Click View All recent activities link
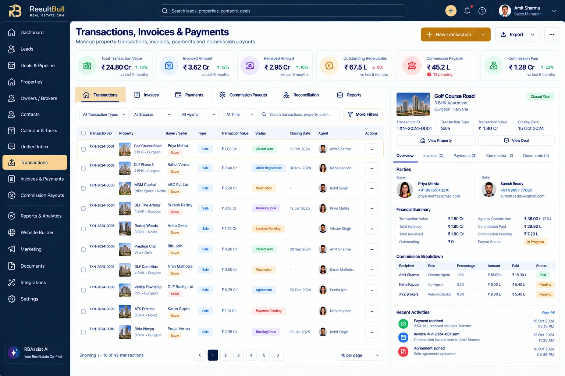This screenshot has width=565, height=376. (548, 312)
